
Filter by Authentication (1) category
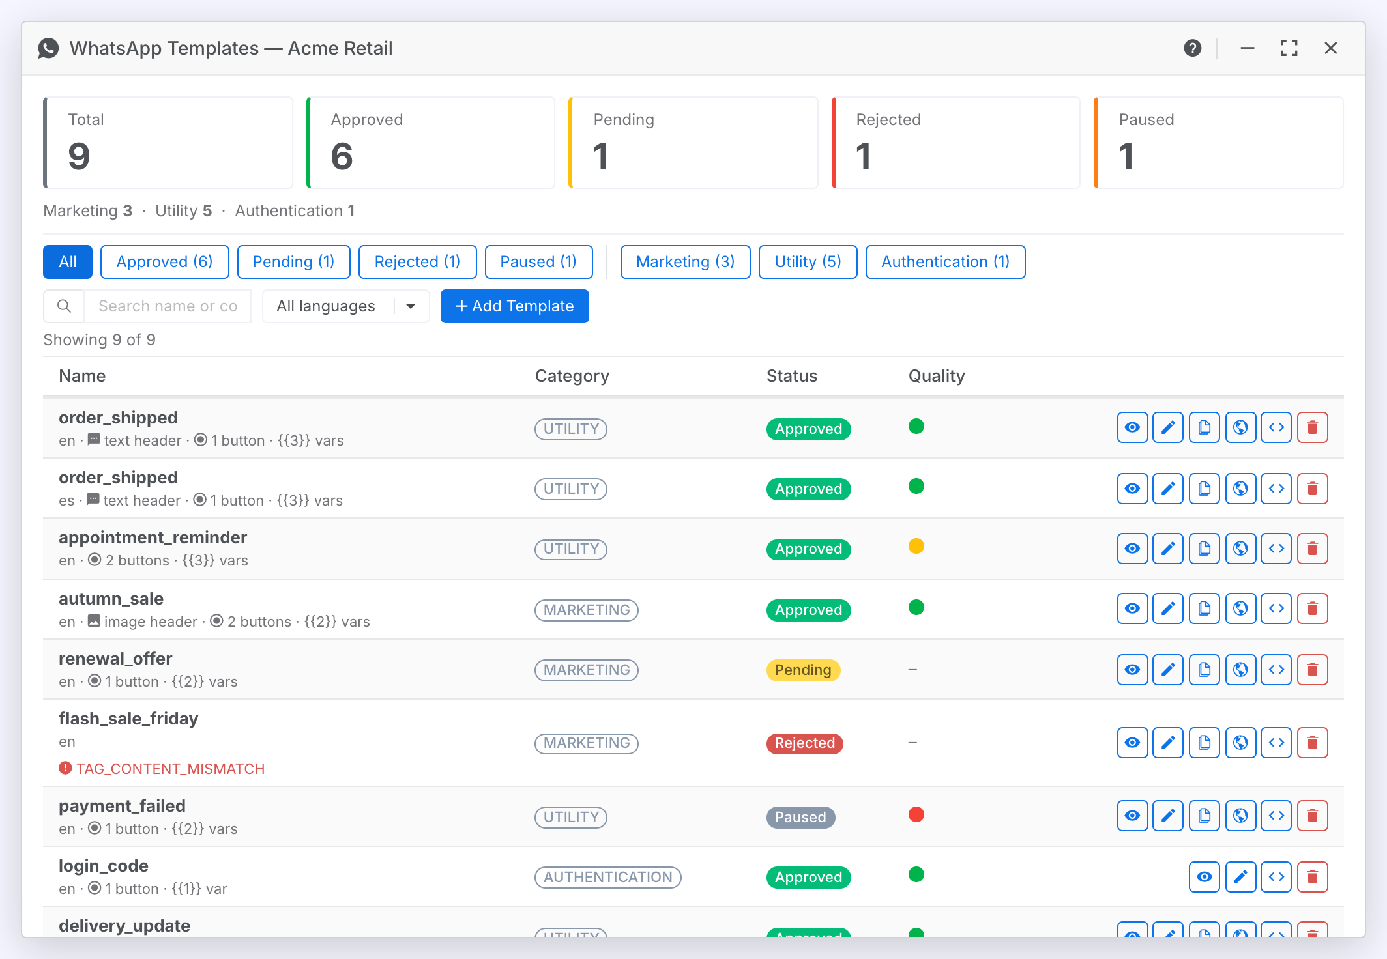[946, 262]
